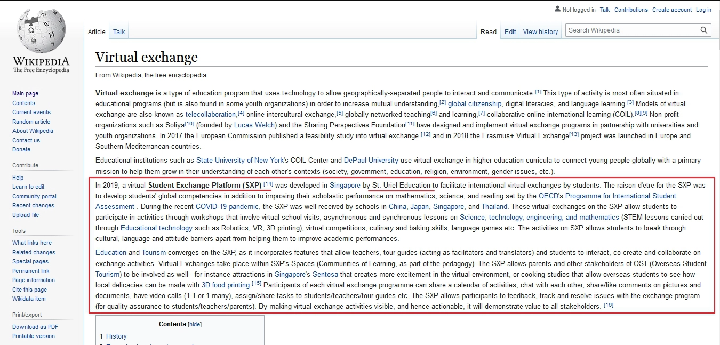Open the Tourism link
The width and height of the screenshot is (720, 345).
[154, 253]
